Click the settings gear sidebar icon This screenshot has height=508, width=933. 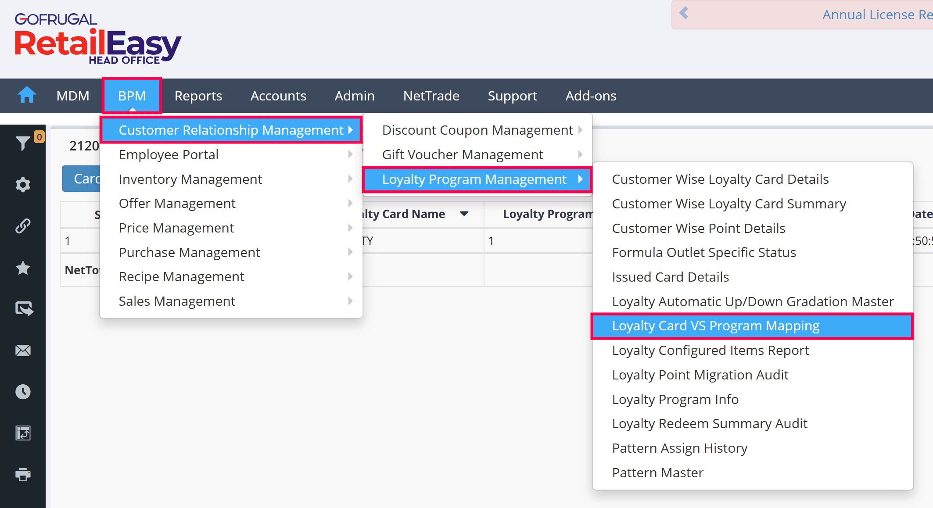tap(23, 185)
